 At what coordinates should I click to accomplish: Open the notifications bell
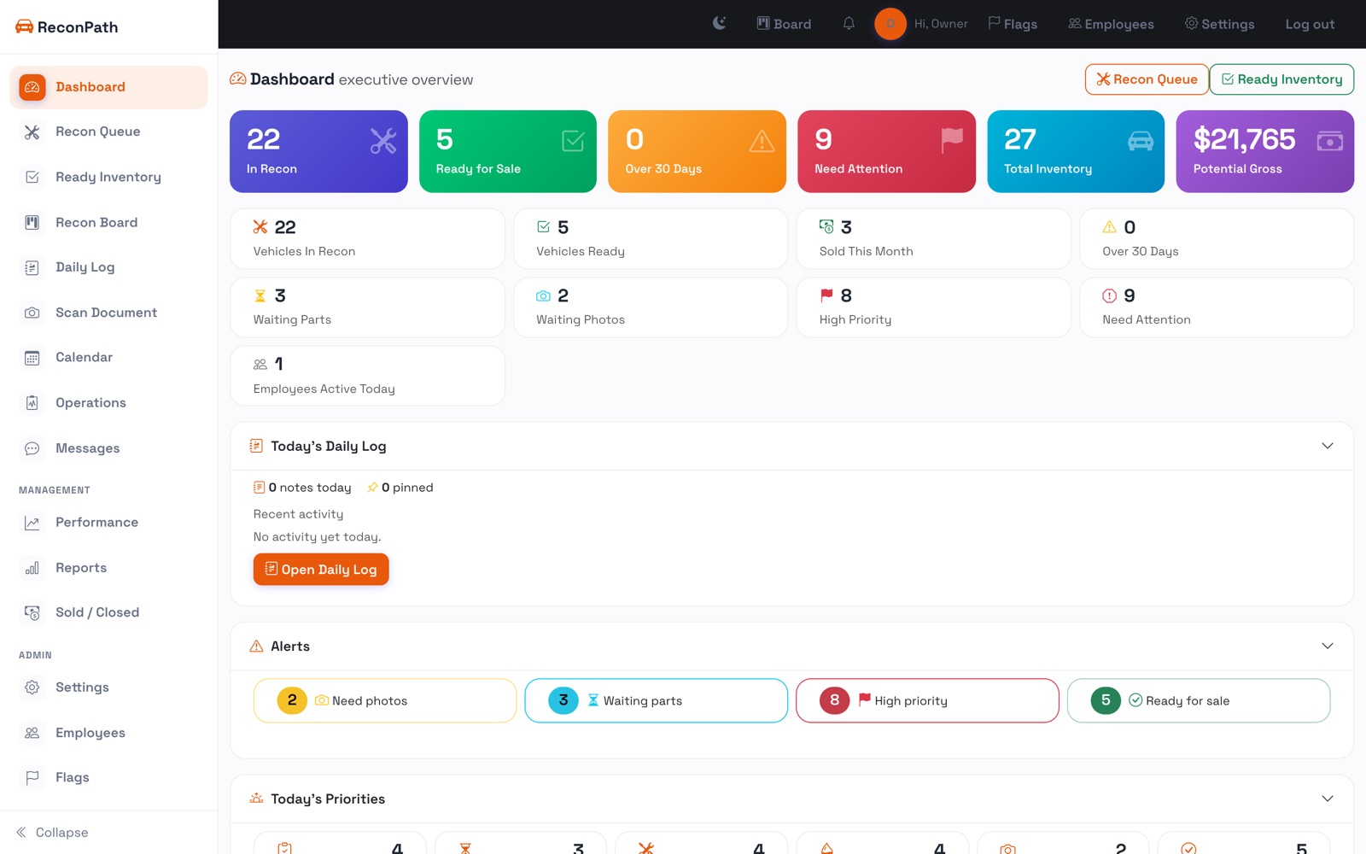[x=849, y=23]
